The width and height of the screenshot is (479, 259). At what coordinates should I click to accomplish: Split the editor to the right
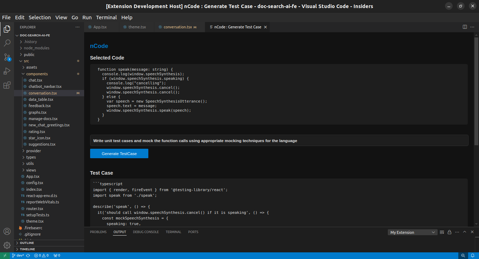pos(465,27)
